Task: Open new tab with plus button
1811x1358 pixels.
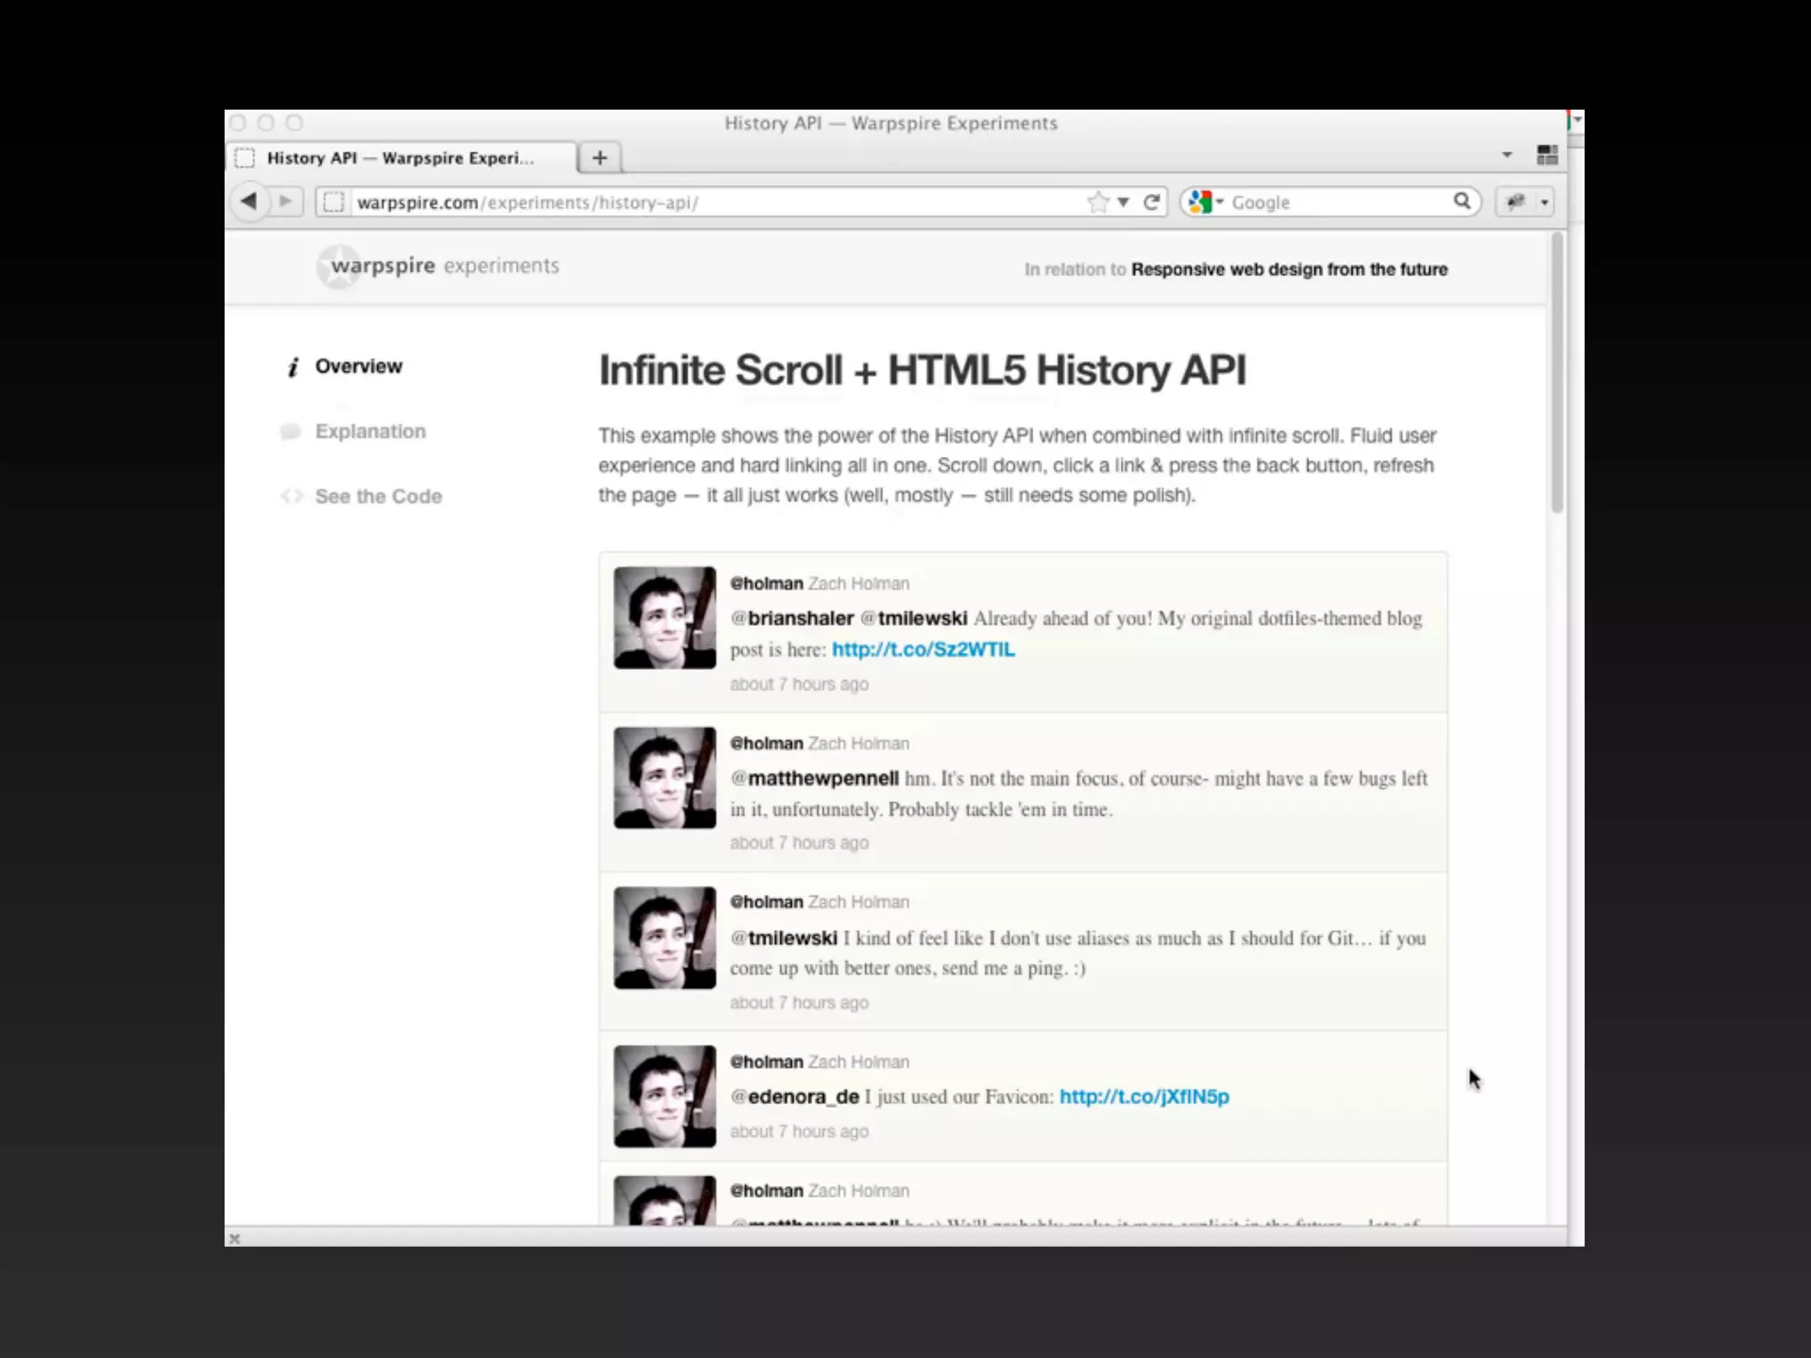Action: 600,157
